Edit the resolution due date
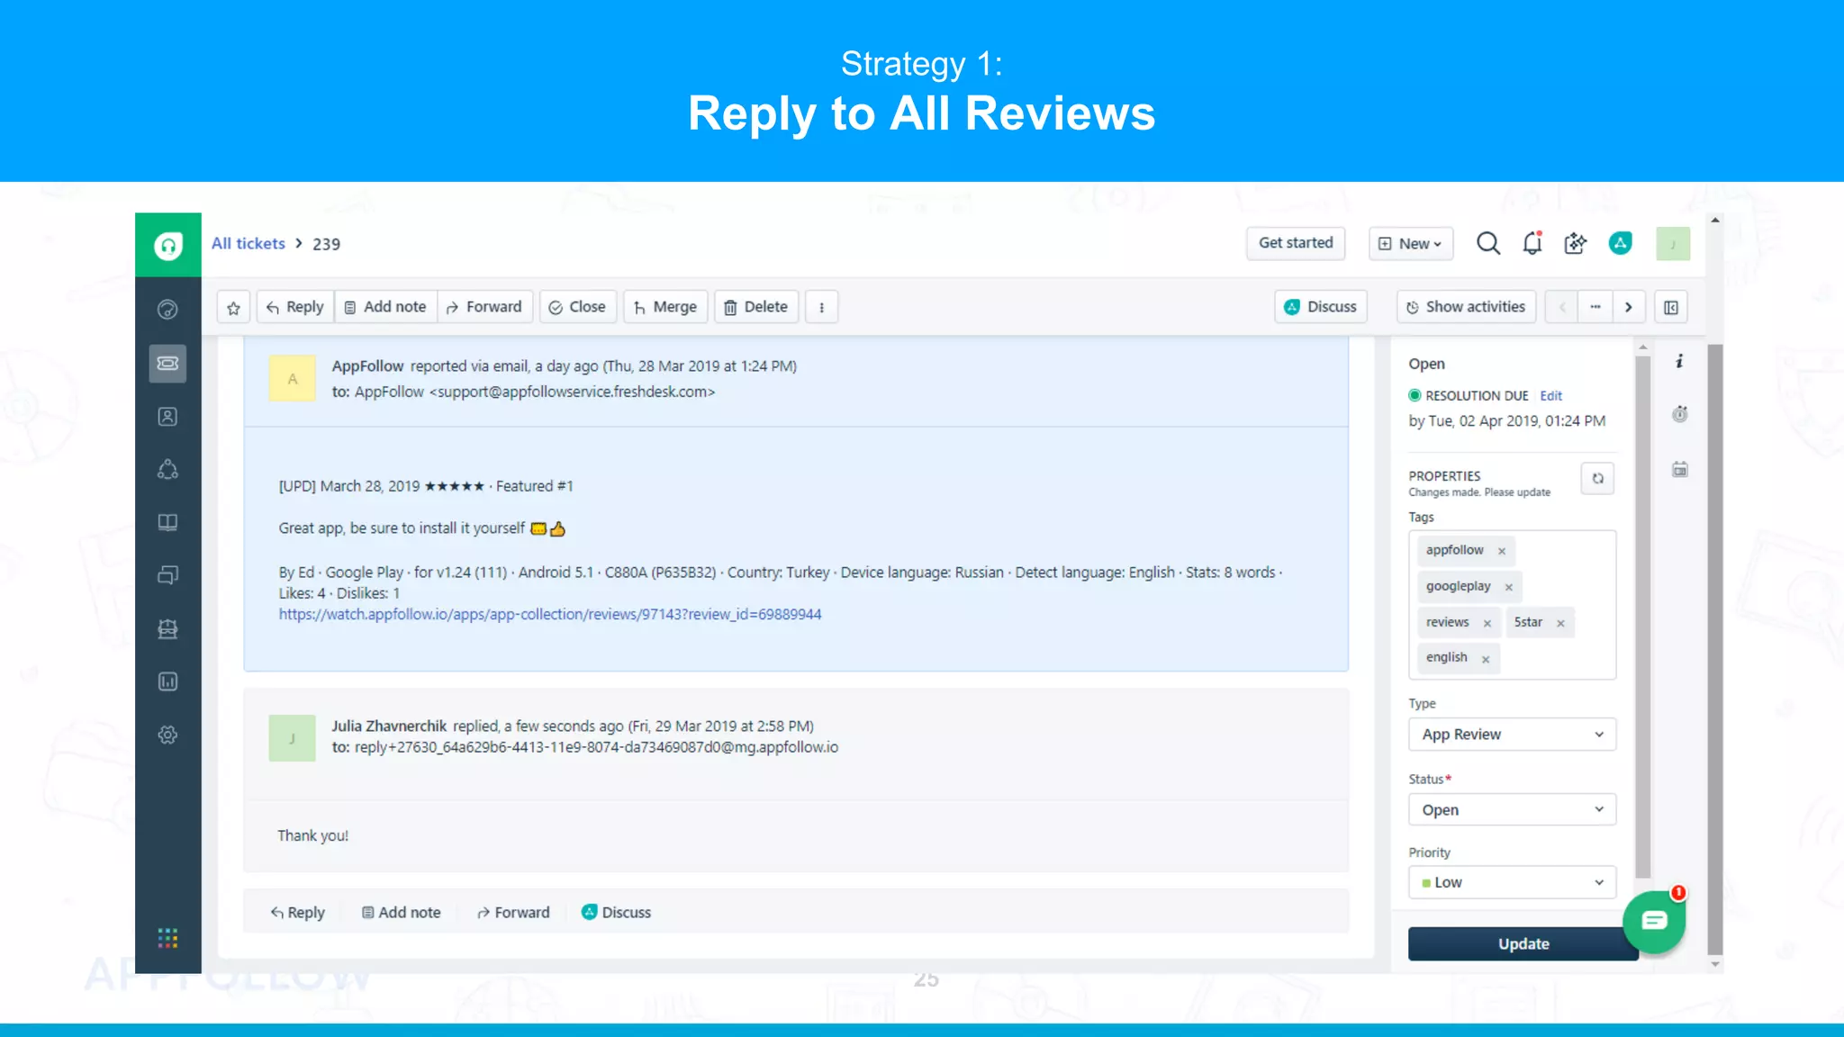The height and width of the screenshot is (1037, 1844). [1550, 395]
